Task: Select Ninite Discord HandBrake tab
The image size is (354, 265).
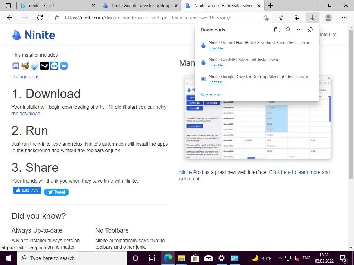Action: pyautogui.click(x=224, y=6)
